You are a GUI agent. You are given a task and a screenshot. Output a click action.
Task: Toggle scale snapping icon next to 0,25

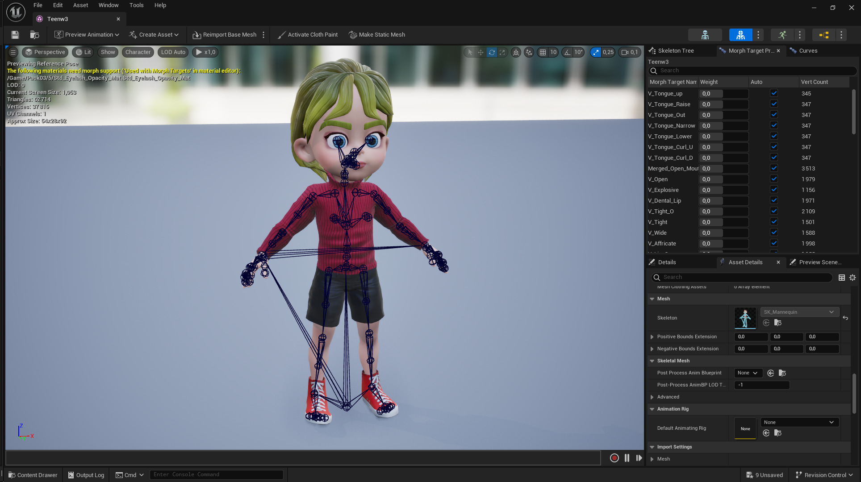pyautogui.click(x=596, y=52)
